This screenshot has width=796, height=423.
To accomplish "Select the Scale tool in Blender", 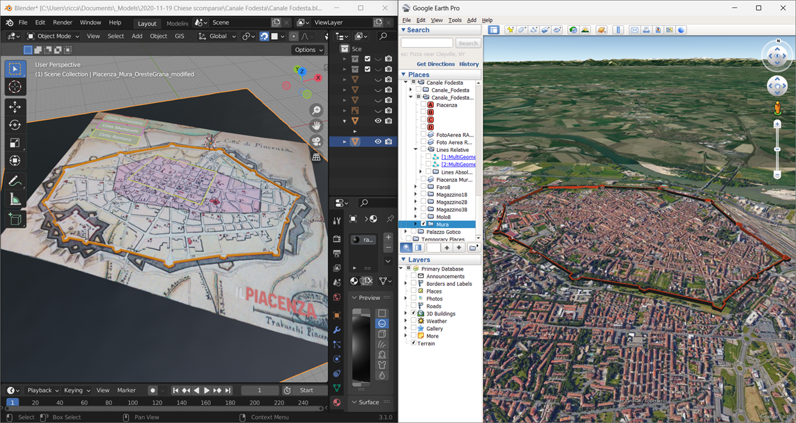I will coord(15,143).
